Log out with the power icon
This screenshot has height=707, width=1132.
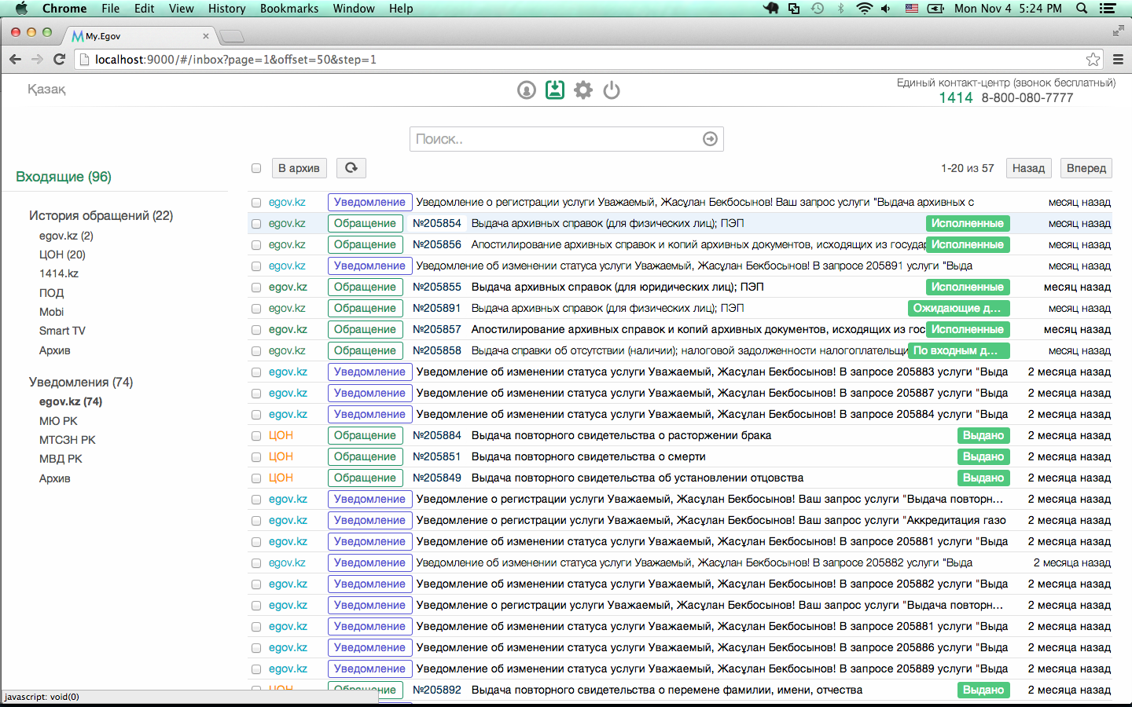tap(612, 90)
